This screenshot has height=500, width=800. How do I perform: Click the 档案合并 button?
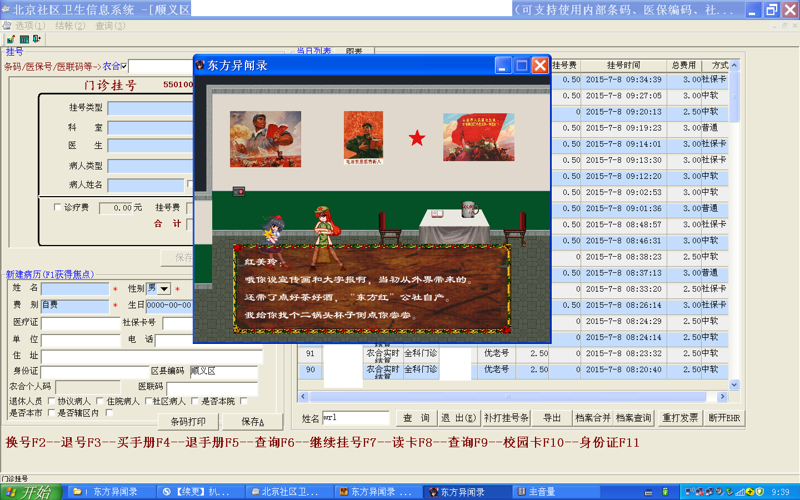tap(593, 418)
